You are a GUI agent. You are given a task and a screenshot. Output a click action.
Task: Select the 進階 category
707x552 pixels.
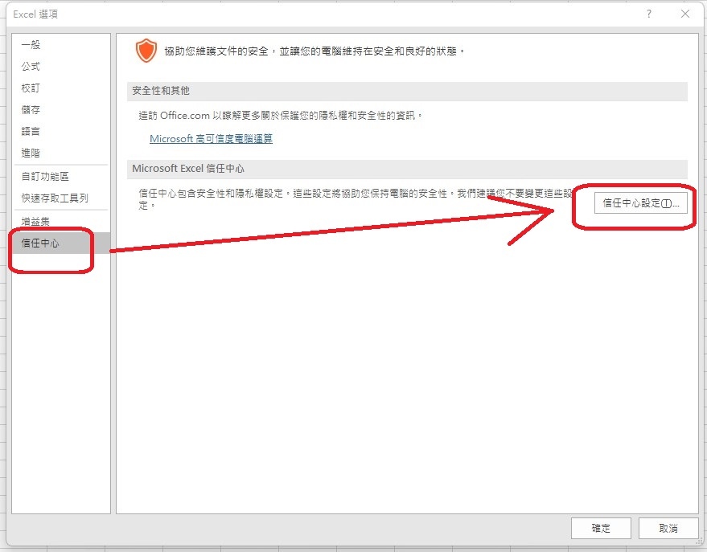tap(61, 153)
